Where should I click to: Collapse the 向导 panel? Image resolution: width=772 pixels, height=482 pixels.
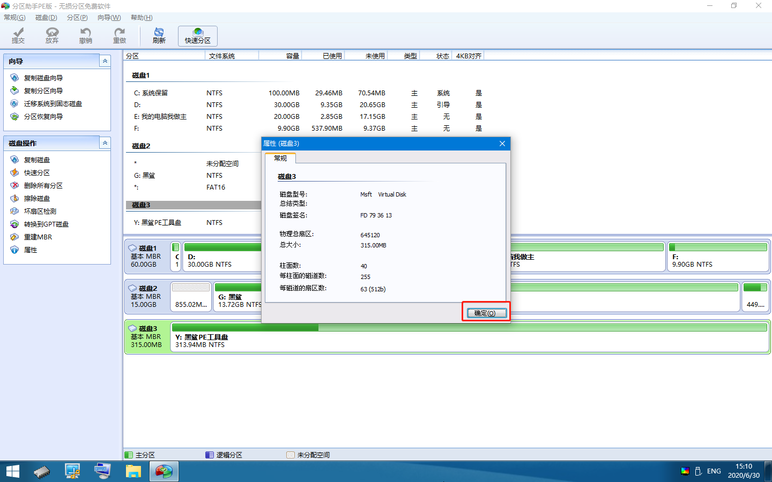pos(105,61)
